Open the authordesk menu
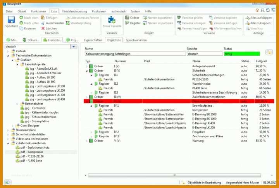The image size is (279, 188). coord(118,11)
